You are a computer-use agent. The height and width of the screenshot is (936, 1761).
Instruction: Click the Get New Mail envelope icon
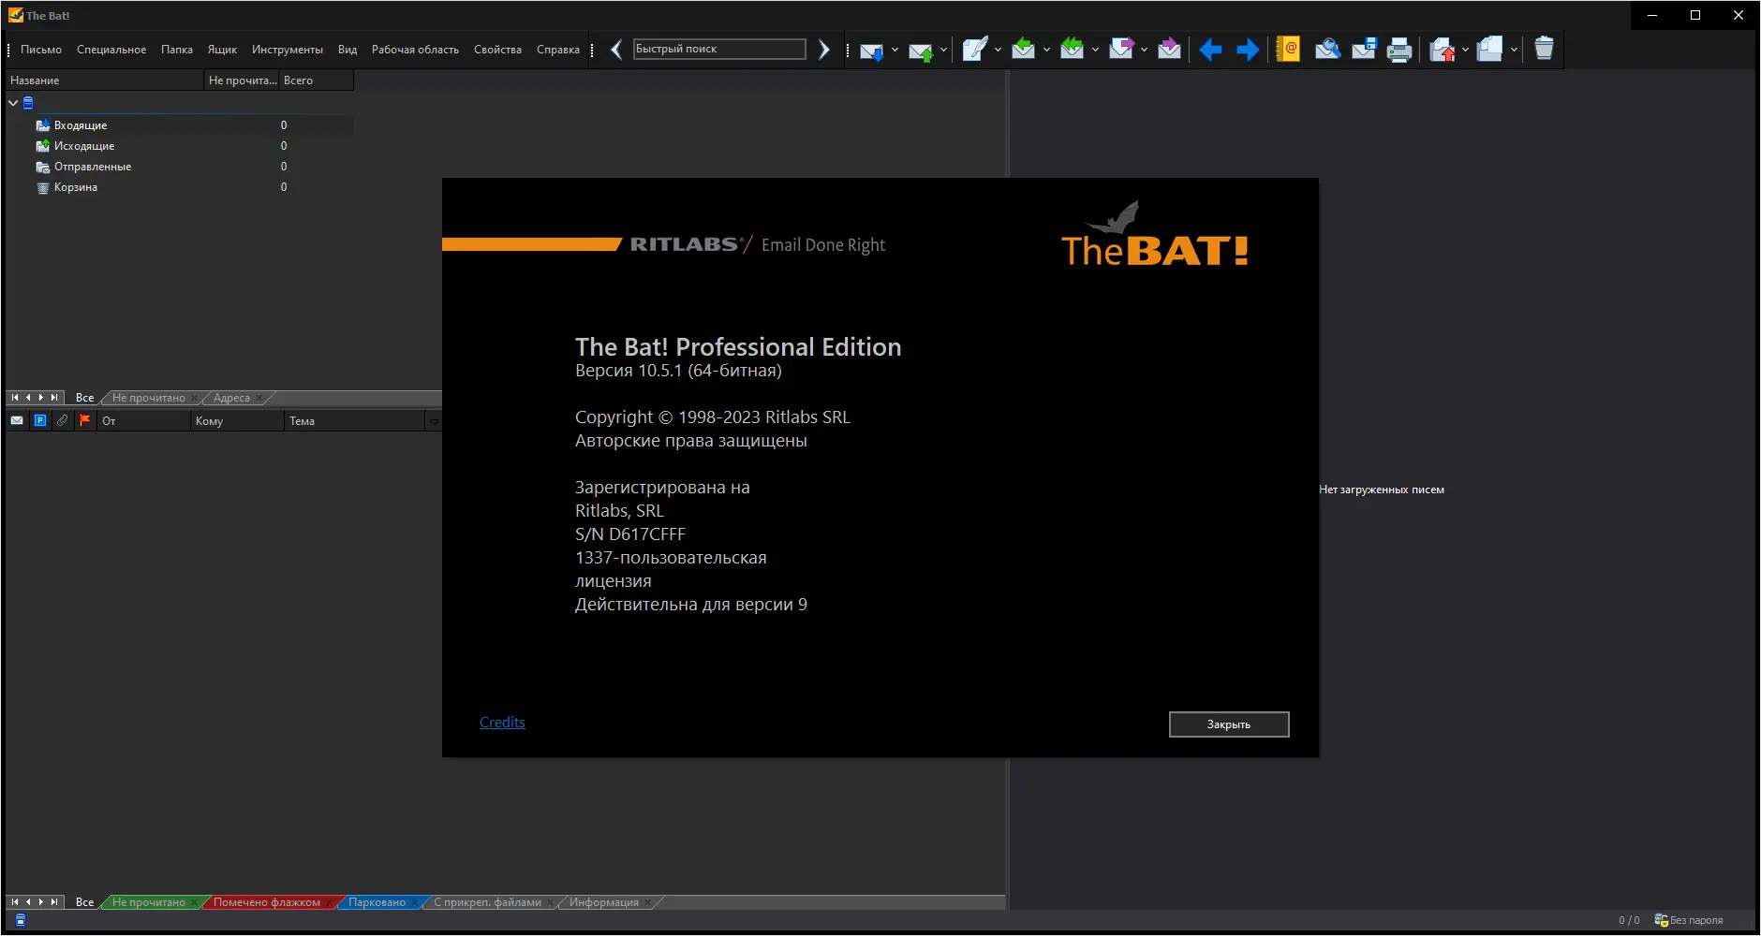(871, 50)
